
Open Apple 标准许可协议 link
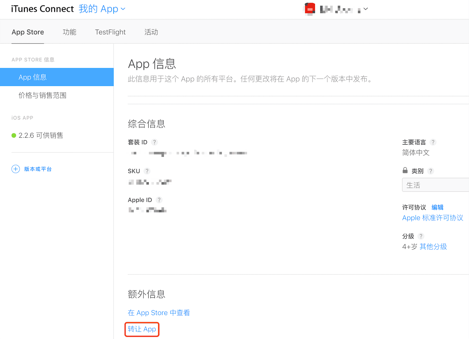tap(433, 218)
